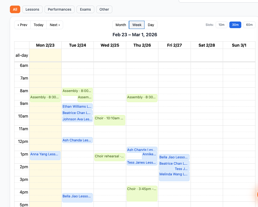The image size is (258, 207).
Task: Open the Choir rehearsal event on Wednesday
Action: point(109,156)
